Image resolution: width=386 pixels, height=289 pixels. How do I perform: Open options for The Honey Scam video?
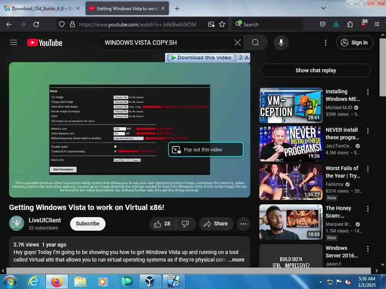click(368, 209)
